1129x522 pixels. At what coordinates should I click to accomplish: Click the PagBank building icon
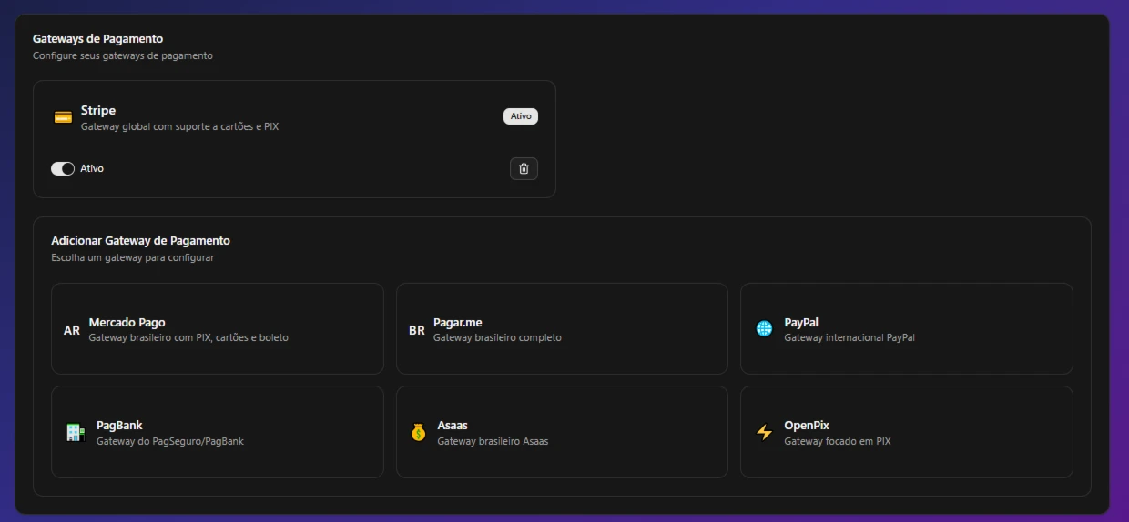(76, 433)
